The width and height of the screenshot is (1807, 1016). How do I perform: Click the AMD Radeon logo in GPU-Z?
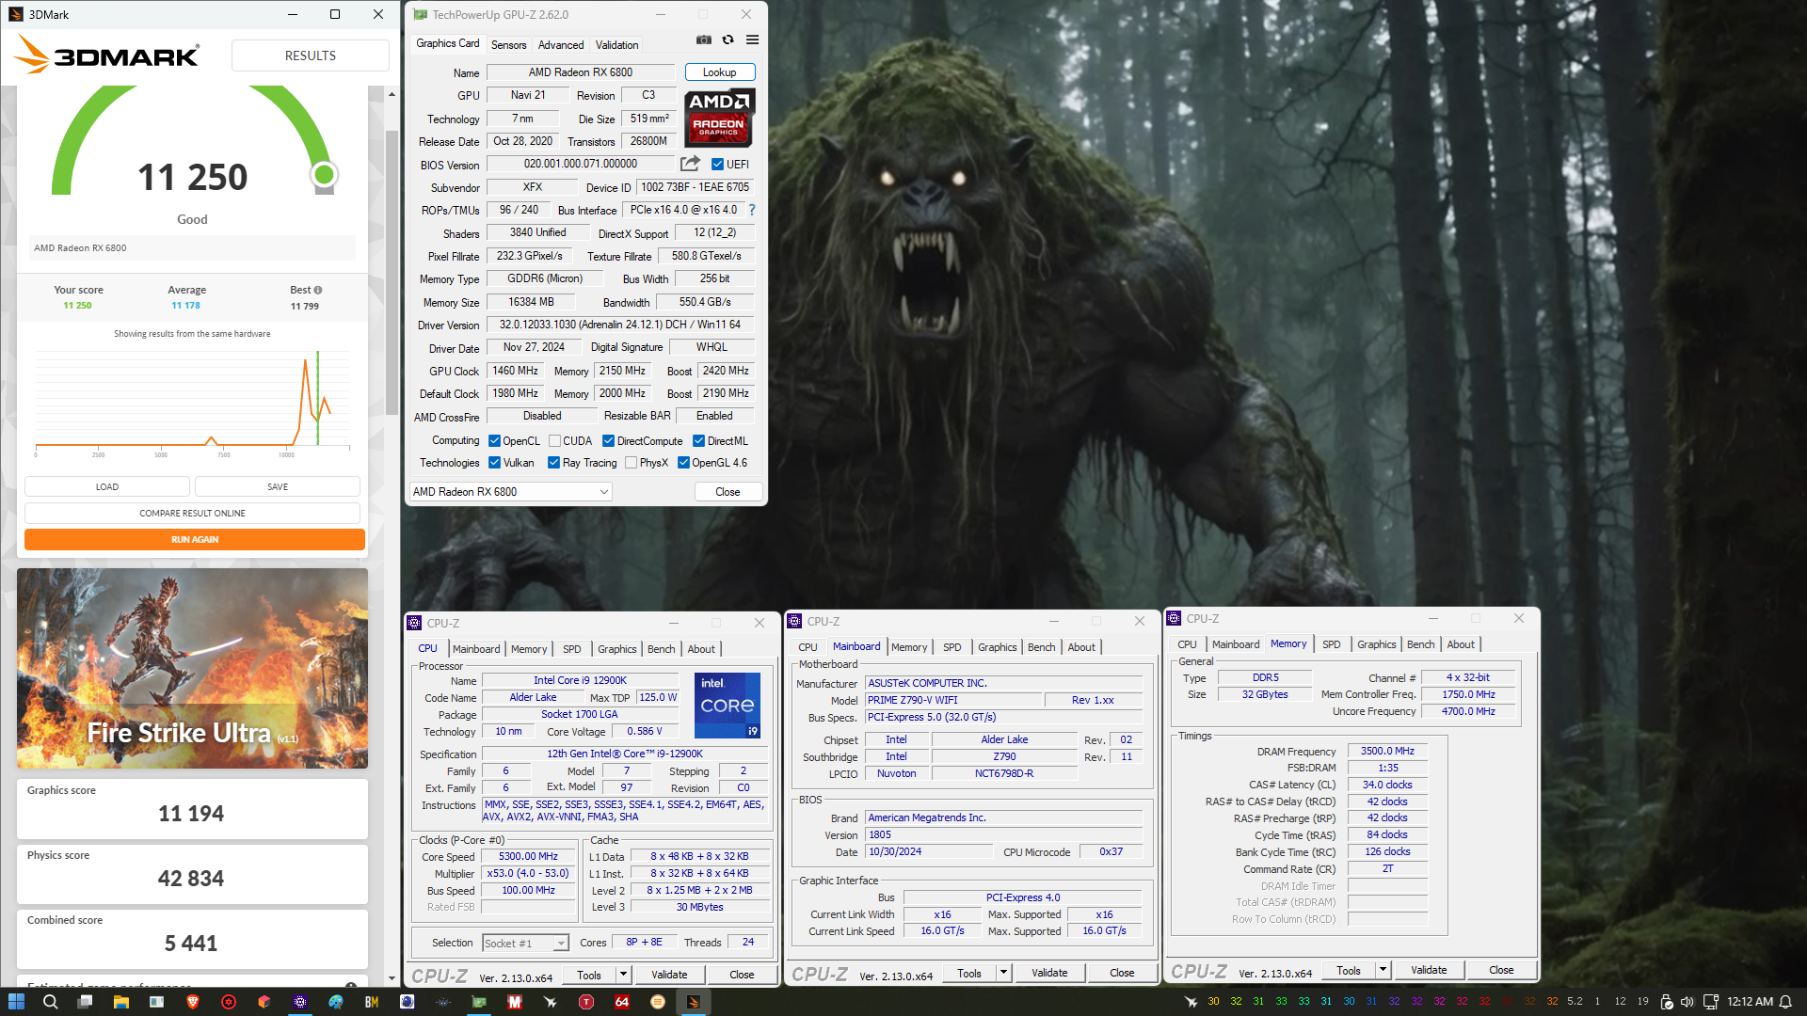pyautogui.click(x=720, y=118)
